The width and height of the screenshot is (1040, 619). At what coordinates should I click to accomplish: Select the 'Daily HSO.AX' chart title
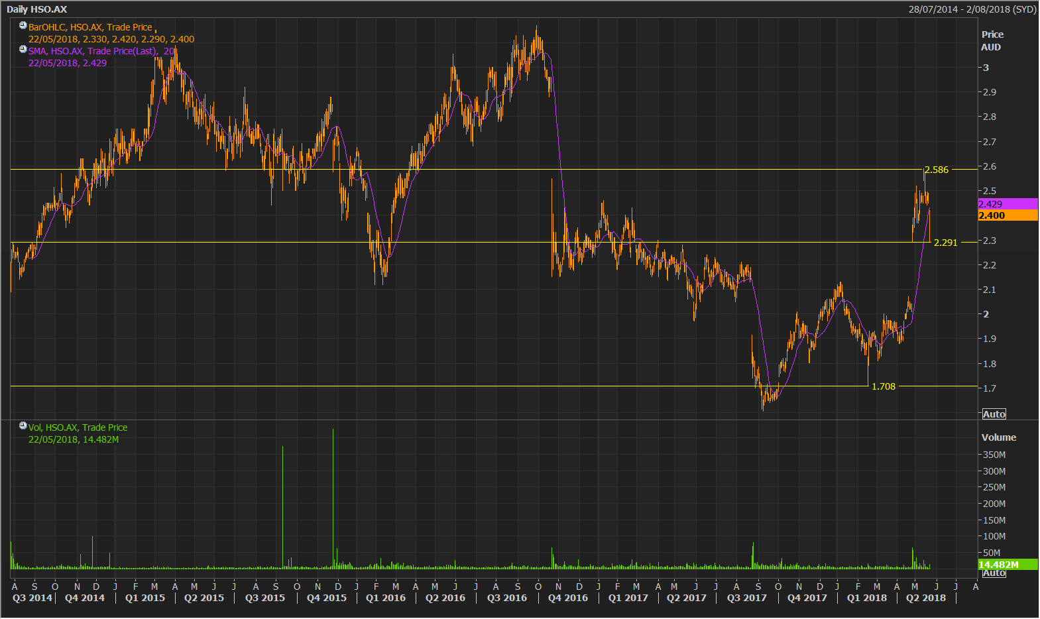36,9
